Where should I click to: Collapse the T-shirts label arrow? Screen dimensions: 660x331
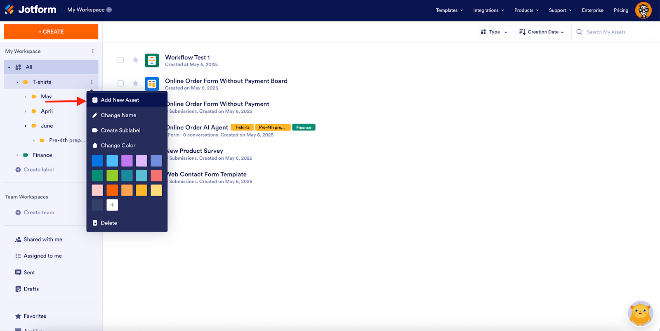[17, 82]
